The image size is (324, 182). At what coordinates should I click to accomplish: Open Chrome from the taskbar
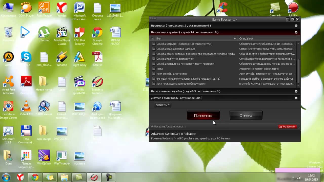[x=35, y=177]
